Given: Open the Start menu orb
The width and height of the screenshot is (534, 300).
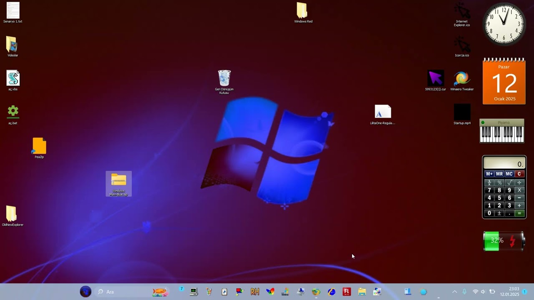Looking at the screenshot, I should coord(86,292).
